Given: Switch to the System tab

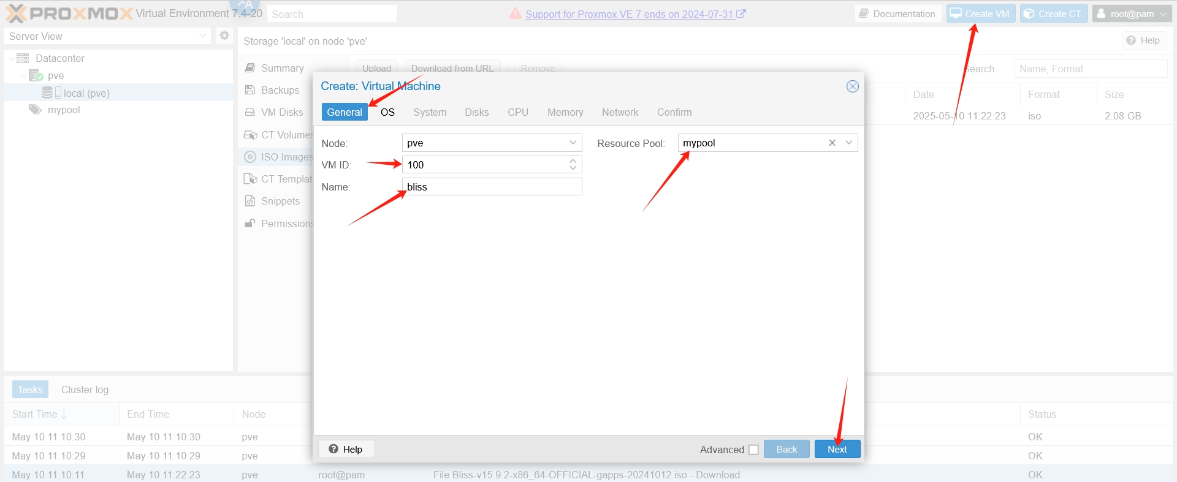Looking at the screenshot, I should pyautogui.click(x=430, y=112).
